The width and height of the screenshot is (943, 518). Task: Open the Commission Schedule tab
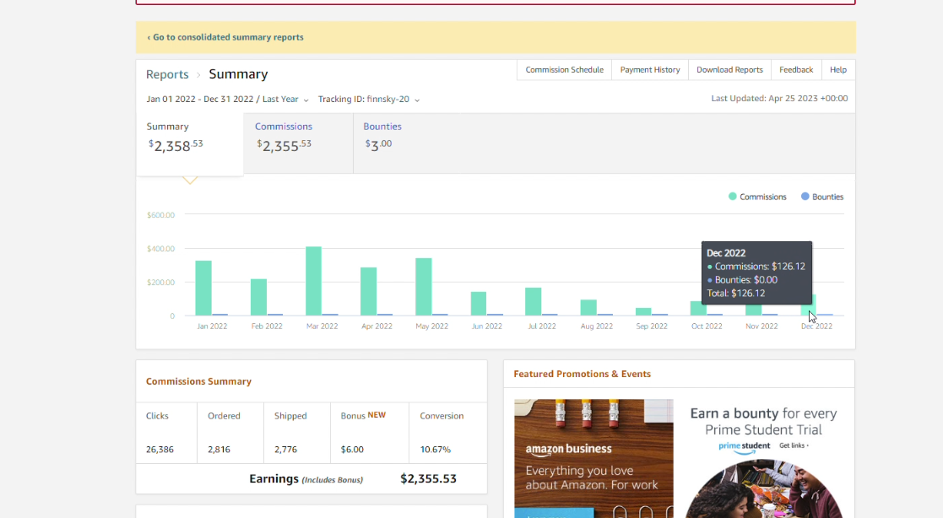[x=564, y=70]
